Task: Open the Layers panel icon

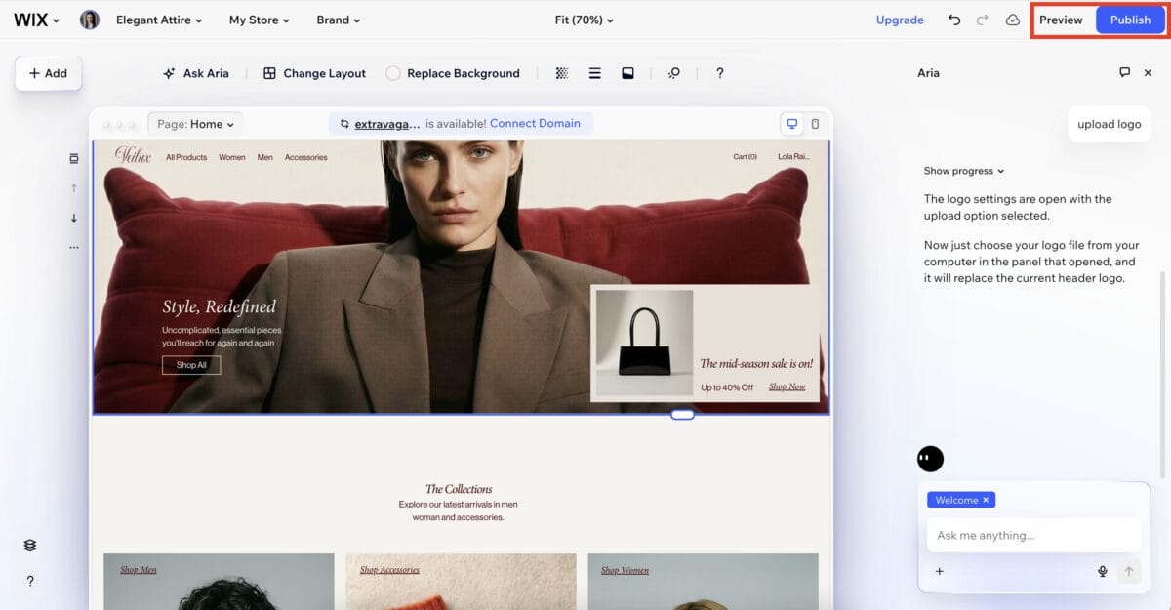Action: (x=29, y=545)
